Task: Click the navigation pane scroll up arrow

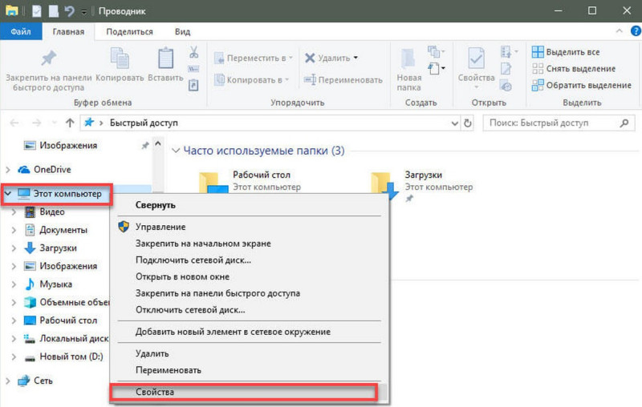Action: tap(157, 143)
